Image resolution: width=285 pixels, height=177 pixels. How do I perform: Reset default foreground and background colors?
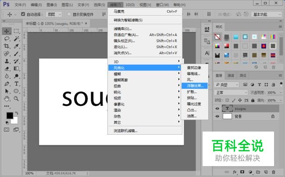[x=7, y=123]
